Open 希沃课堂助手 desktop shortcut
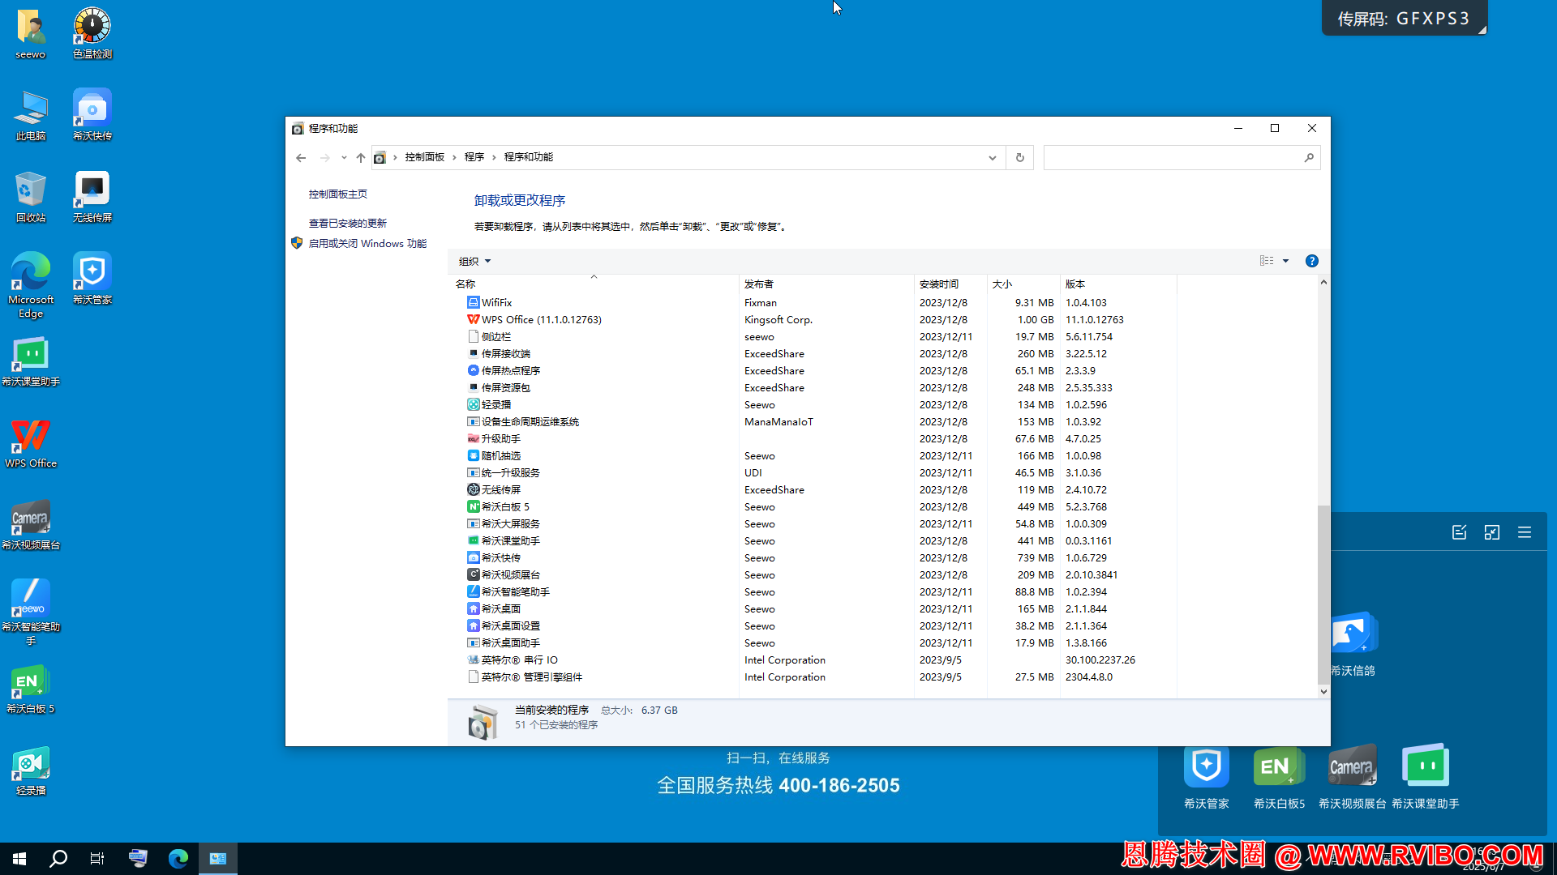 [x=31, y=361]
